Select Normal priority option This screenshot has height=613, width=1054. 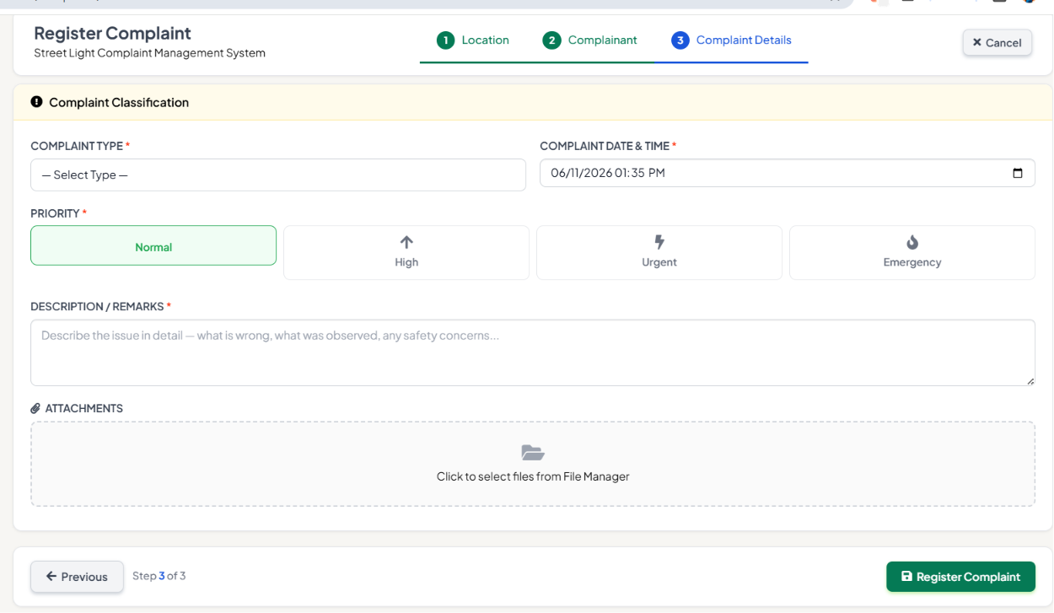click(x=153, y=245)
